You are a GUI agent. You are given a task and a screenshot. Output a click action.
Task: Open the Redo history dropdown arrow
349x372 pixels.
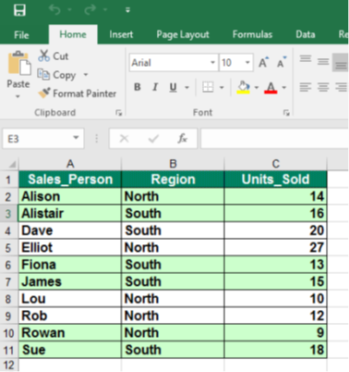pyautogui.click(x=105, y=10)
